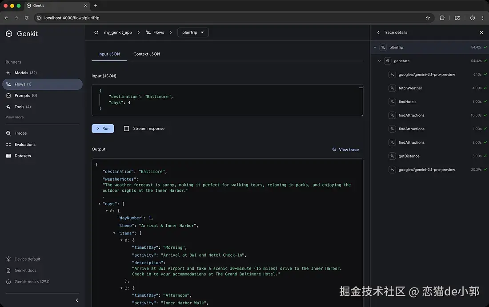Collapse day 0 object in output
Screen dimensions: 489x307
pyautogui.click(x=107, y=211)
